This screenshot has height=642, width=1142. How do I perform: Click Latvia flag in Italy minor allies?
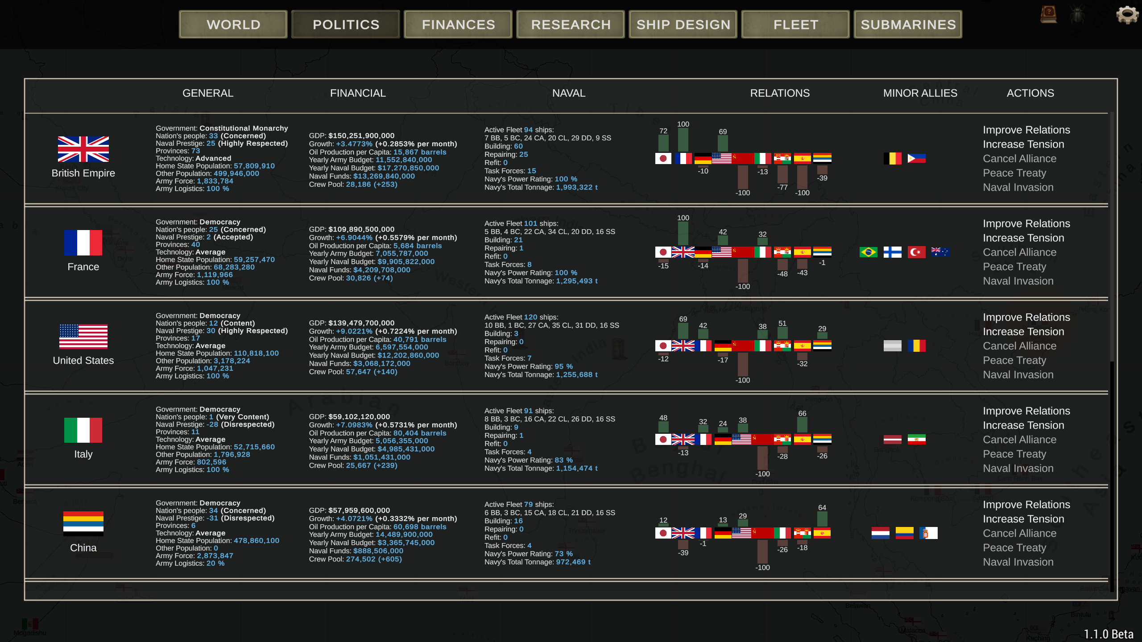(x=893, y=439)
